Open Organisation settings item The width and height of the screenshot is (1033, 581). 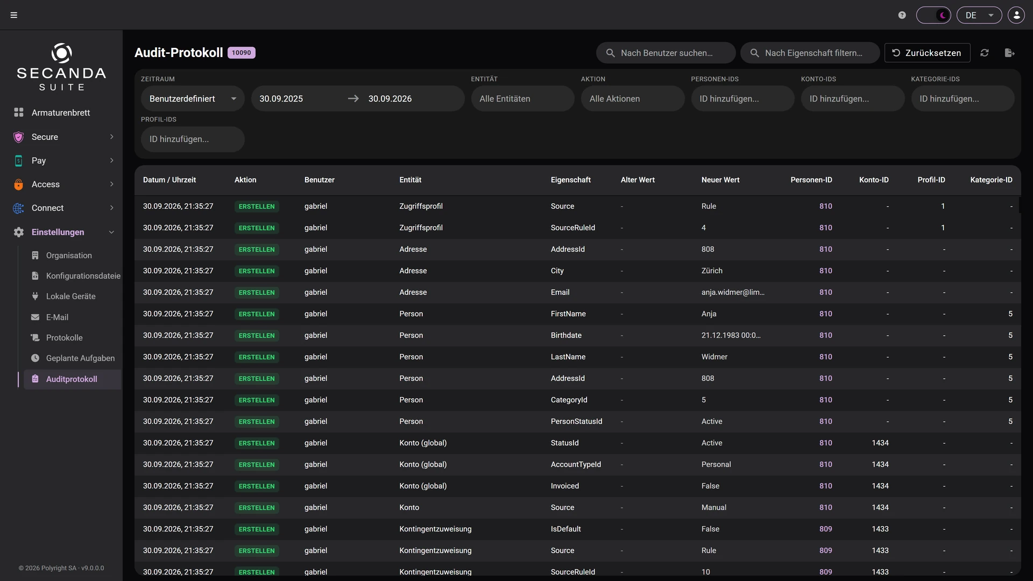[x=69, y=256]
